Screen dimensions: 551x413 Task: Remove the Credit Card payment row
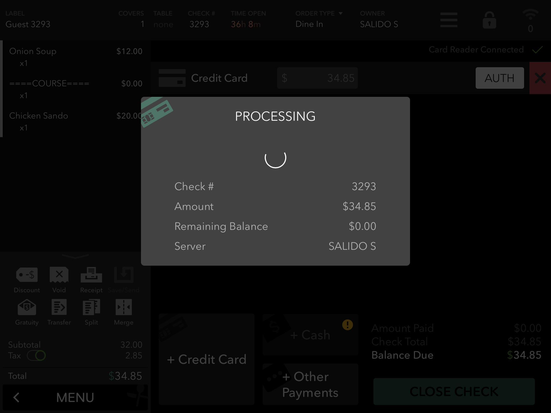click(540, 78)
